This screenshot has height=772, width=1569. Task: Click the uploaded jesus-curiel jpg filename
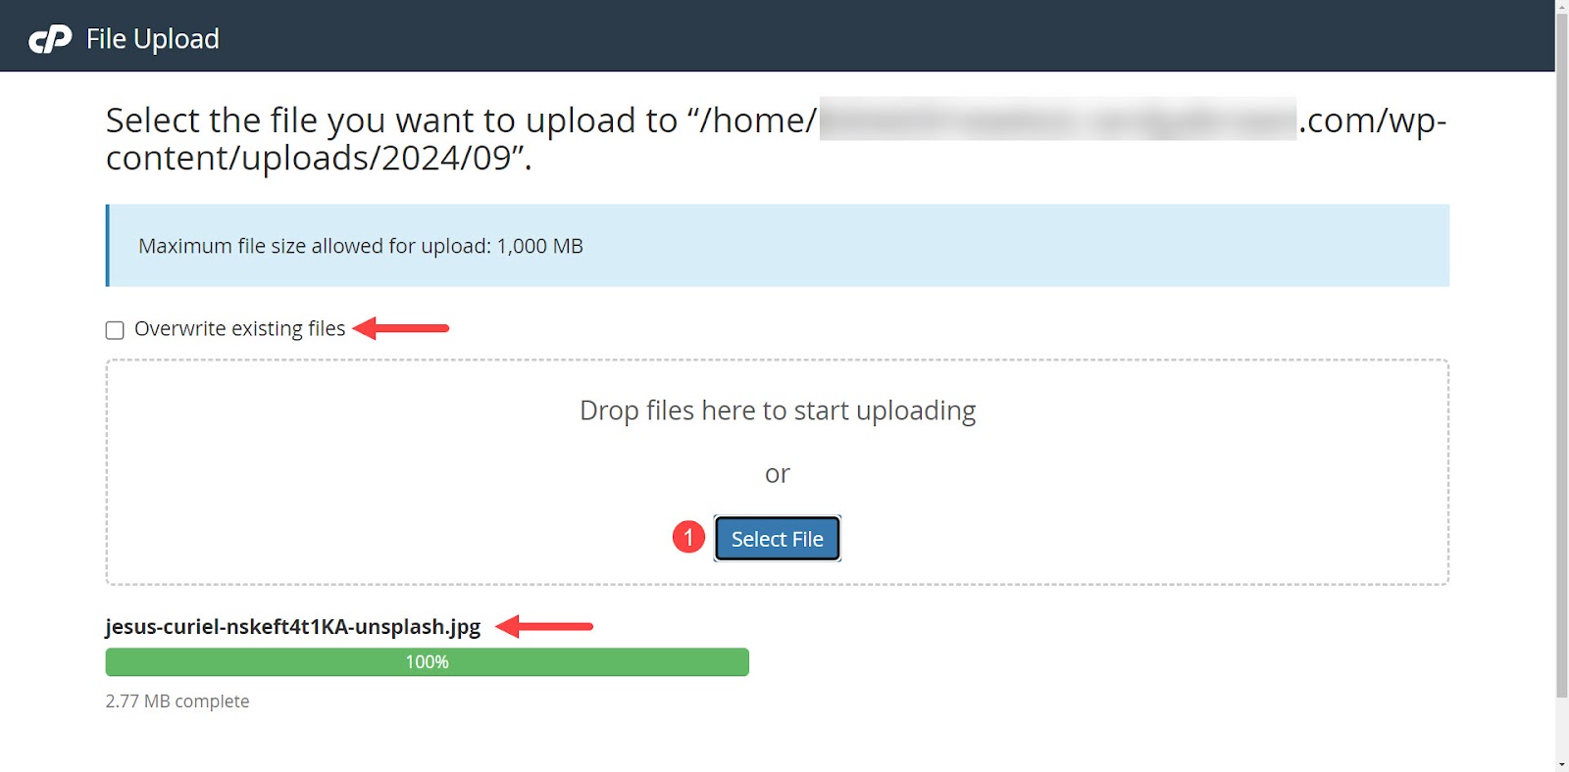coord(293,627)
